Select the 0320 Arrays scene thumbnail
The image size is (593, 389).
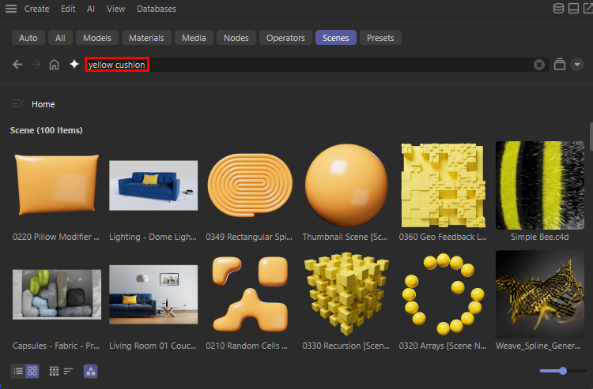pos(443,294)
